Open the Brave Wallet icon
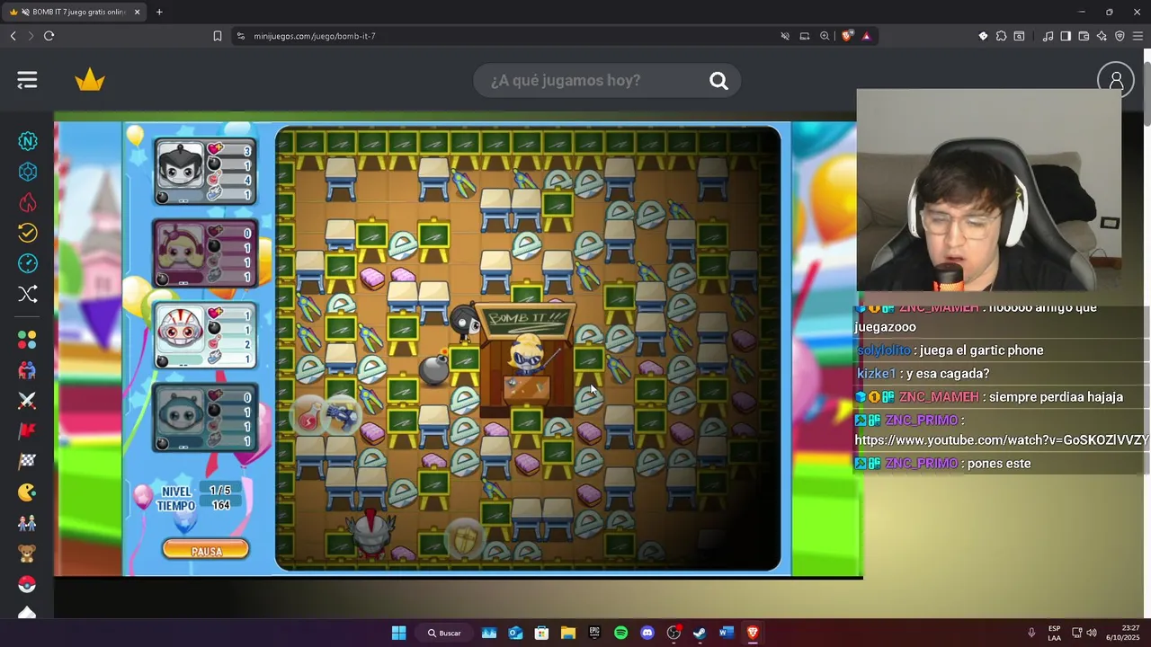 click(x=1084, y=36)
